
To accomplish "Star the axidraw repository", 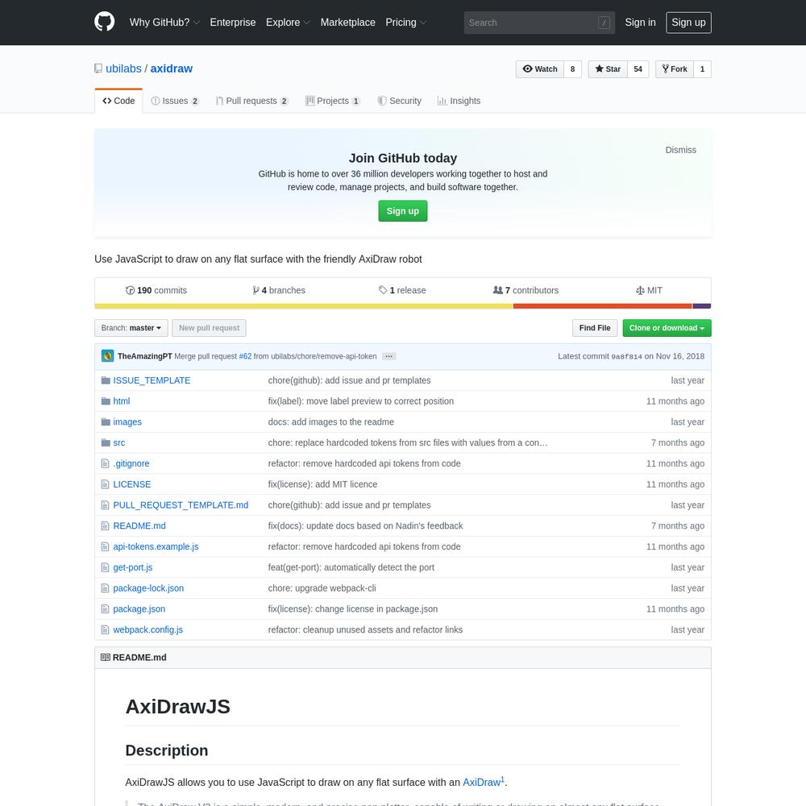I will (x=608, y=69).
